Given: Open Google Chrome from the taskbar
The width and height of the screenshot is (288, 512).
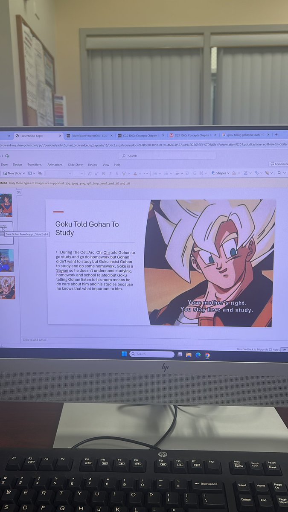Looking at the screenshot, I should [207, 355].
